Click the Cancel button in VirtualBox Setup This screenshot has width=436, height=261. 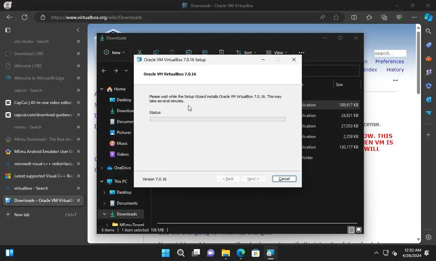pyautogui.click(x=284, y=179)
